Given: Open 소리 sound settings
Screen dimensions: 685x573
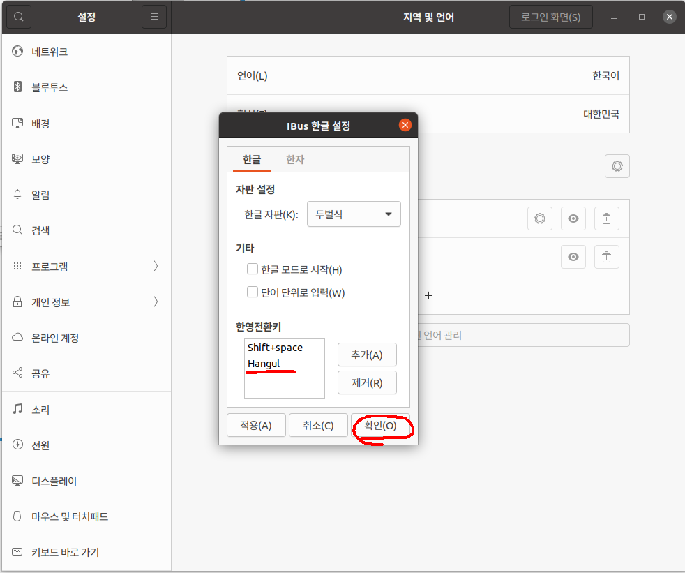Looking at the screenshot, I should pos(86,410).
